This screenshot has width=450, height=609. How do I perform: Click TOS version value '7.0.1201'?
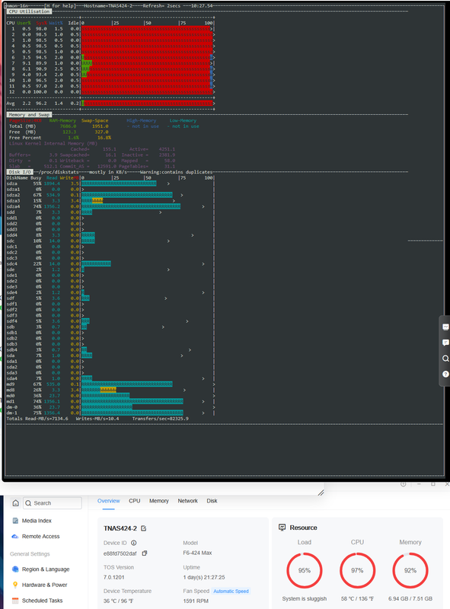[114, 577]
